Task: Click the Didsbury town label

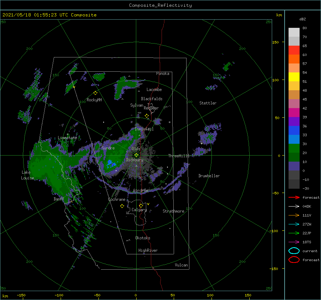Action: (x=134, y=160)
